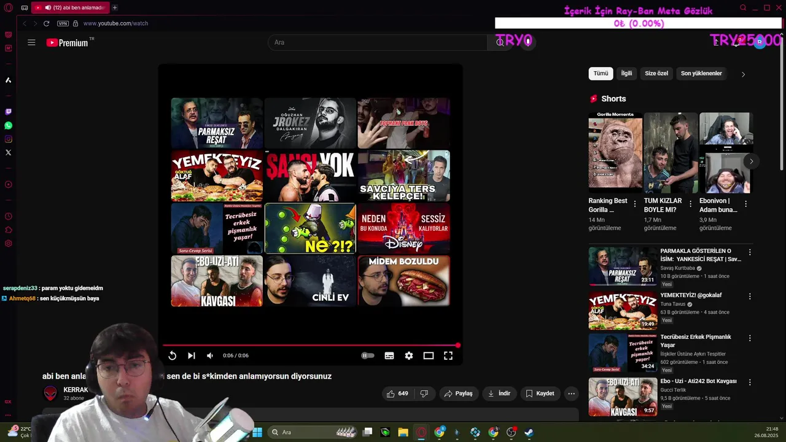Open the Windows Start button
The image size is (786, 442).
[257, 432]
